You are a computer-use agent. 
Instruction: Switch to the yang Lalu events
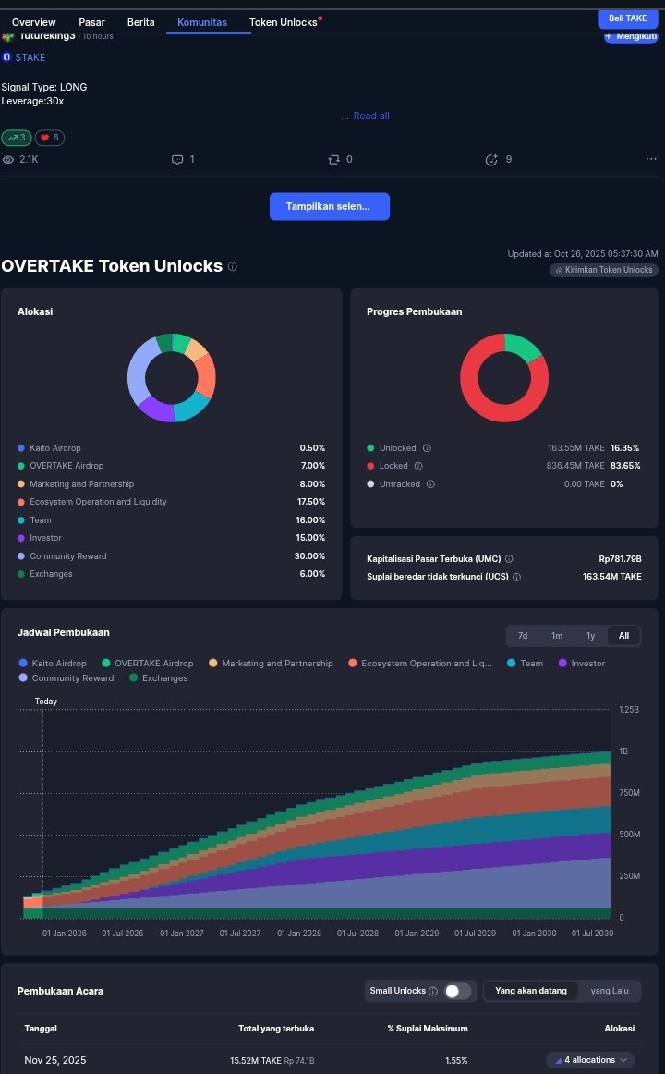pos(610,991)
